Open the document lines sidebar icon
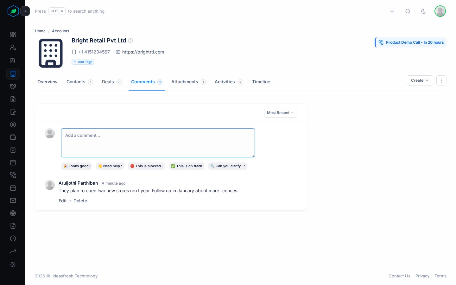 [13, 99]
